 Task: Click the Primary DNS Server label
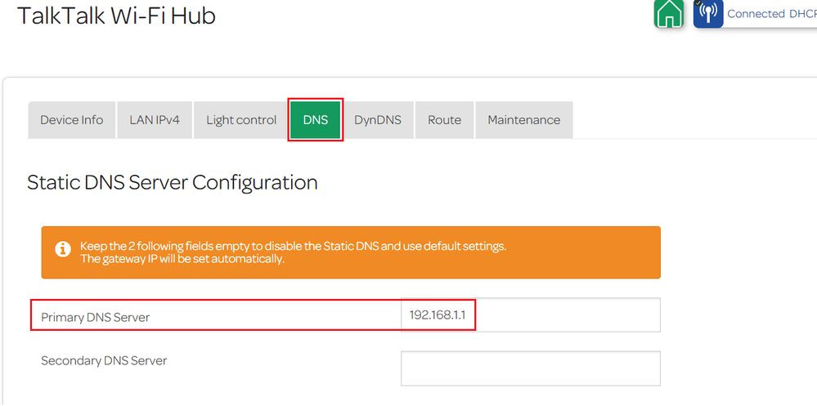pos(96,317)
